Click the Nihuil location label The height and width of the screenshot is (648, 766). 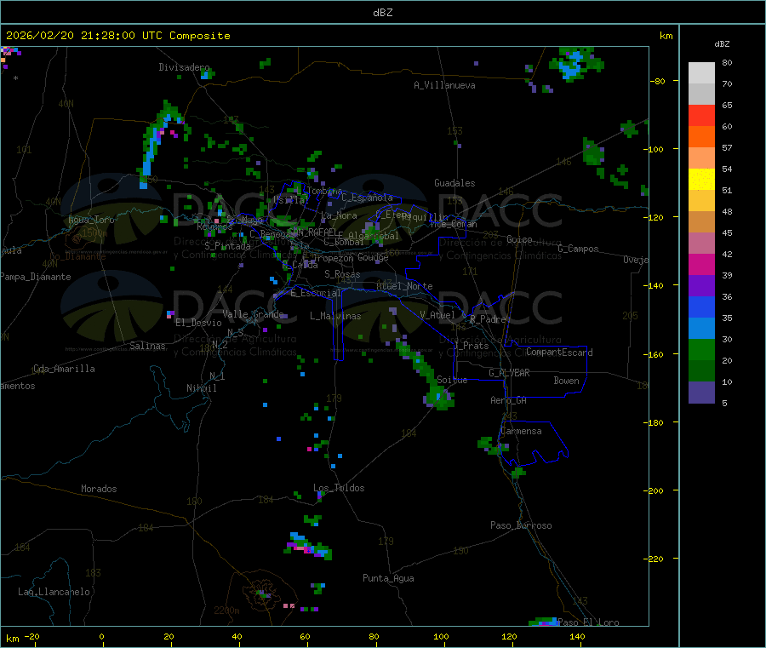coord(202,388)
